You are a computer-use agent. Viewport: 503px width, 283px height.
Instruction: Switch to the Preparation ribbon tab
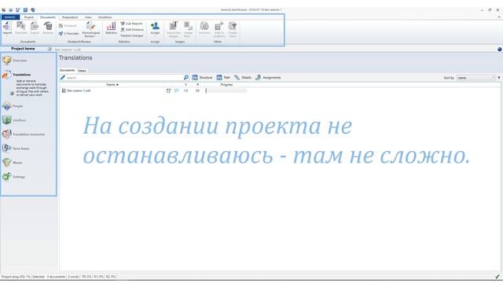coord(70,17)
